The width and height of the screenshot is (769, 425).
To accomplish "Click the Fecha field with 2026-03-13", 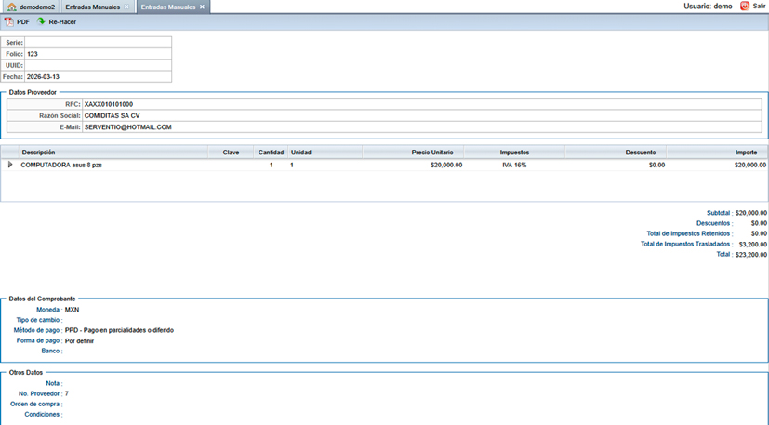I will tap(98, 77).
